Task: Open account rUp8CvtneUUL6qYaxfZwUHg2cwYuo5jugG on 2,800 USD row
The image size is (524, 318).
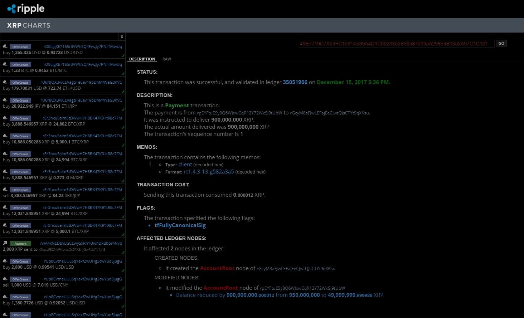Action: [x=83, y=261]
